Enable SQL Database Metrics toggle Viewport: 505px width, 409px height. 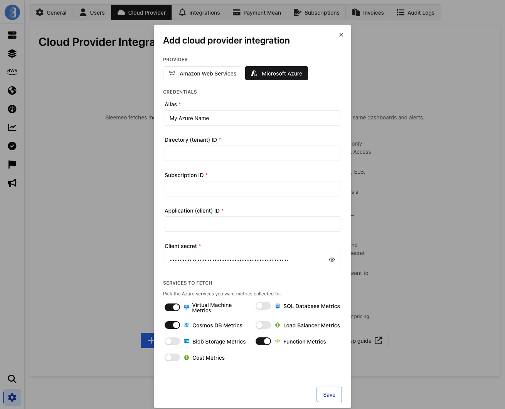tap(263, 306)
